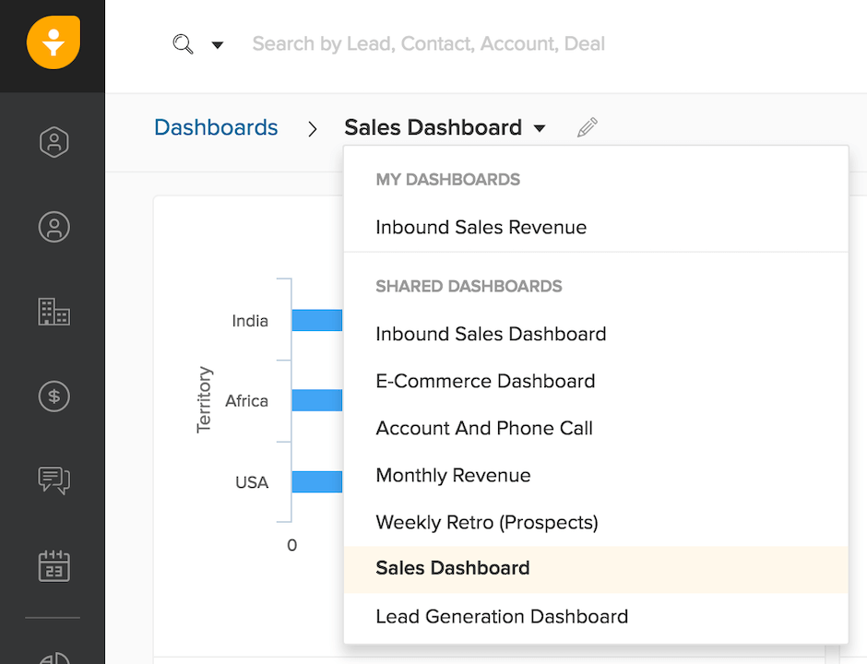Viewport: 867px width, 664px height.
Task: Open the edit pencil next to Sales Dashboard
Action: [587, 127]
